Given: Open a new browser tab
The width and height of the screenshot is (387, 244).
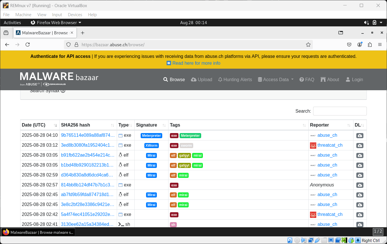Looking at the screenshot, I should (82, 33).
